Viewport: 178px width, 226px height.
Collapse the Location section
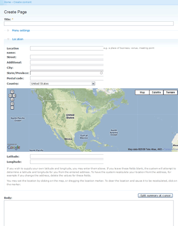click(x=18, y=39)
